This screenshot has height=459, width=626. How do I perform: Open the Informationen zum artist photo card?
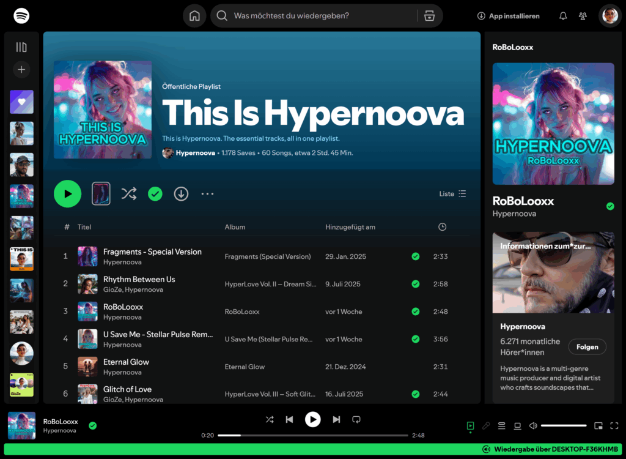pyautogui.click(x=553, y=273)
